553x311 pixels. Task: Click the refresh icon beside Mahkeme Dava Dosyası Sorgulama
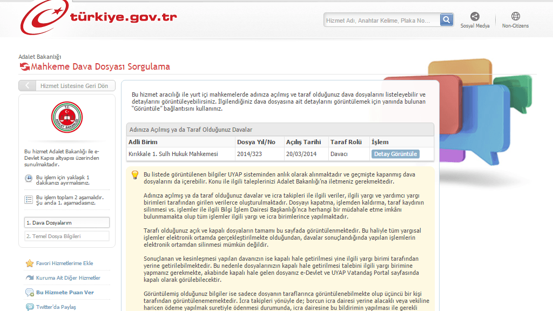click(24, 66)
